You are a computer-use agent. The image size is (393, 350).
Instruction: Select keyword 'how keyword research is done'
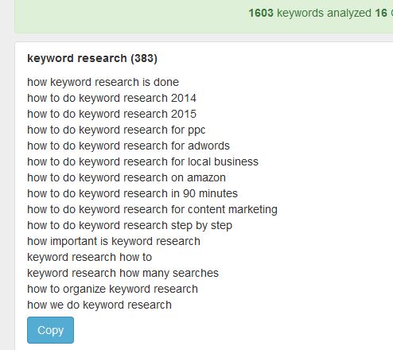pos(103,82)
